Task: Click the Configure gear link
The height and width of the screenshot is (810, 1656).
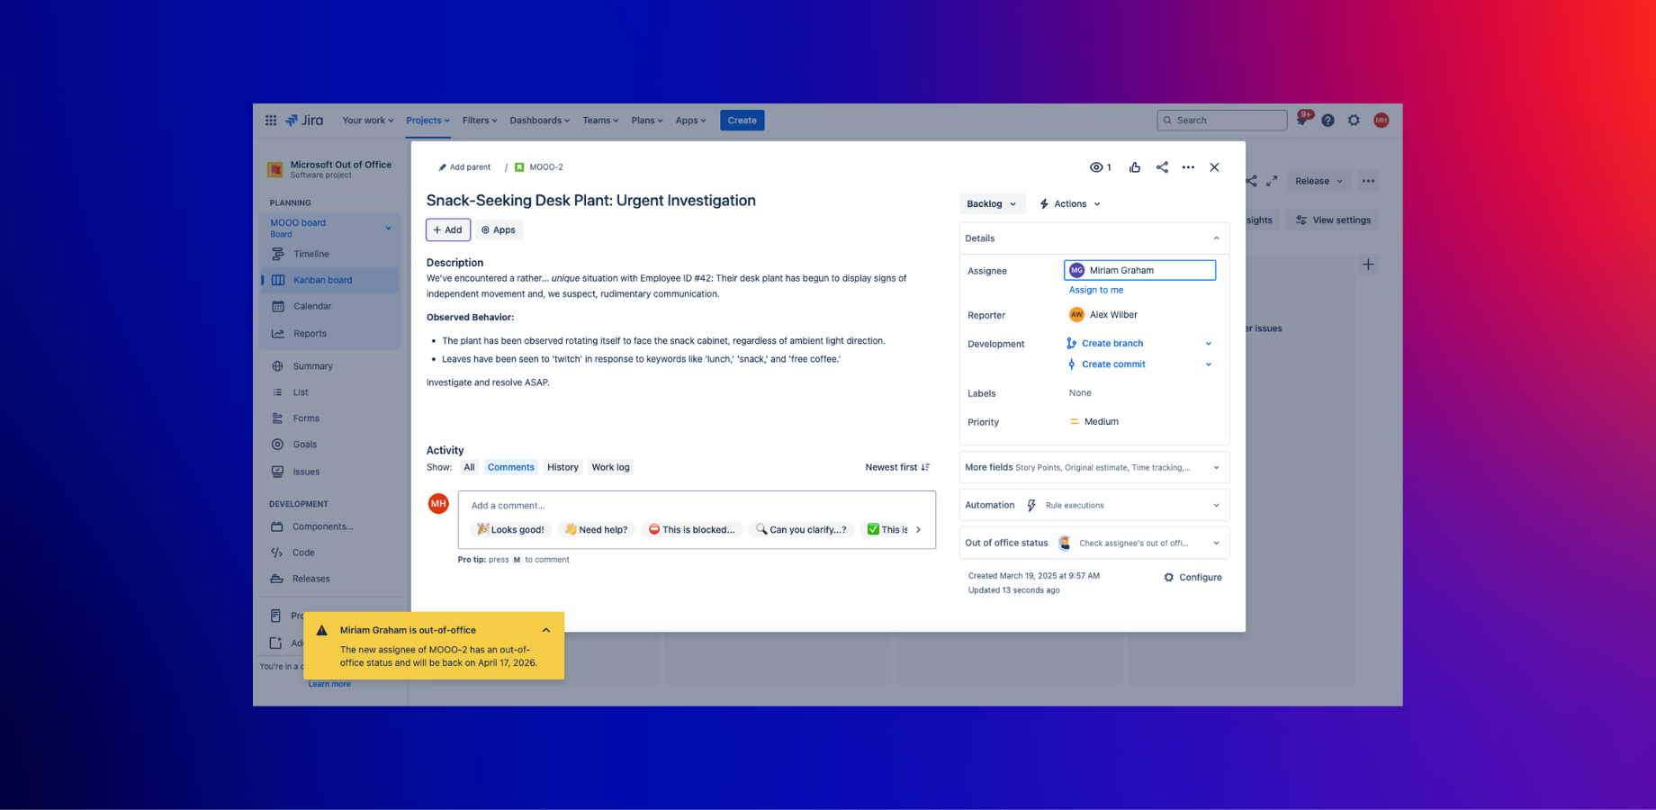Action: coord(1192,578)
